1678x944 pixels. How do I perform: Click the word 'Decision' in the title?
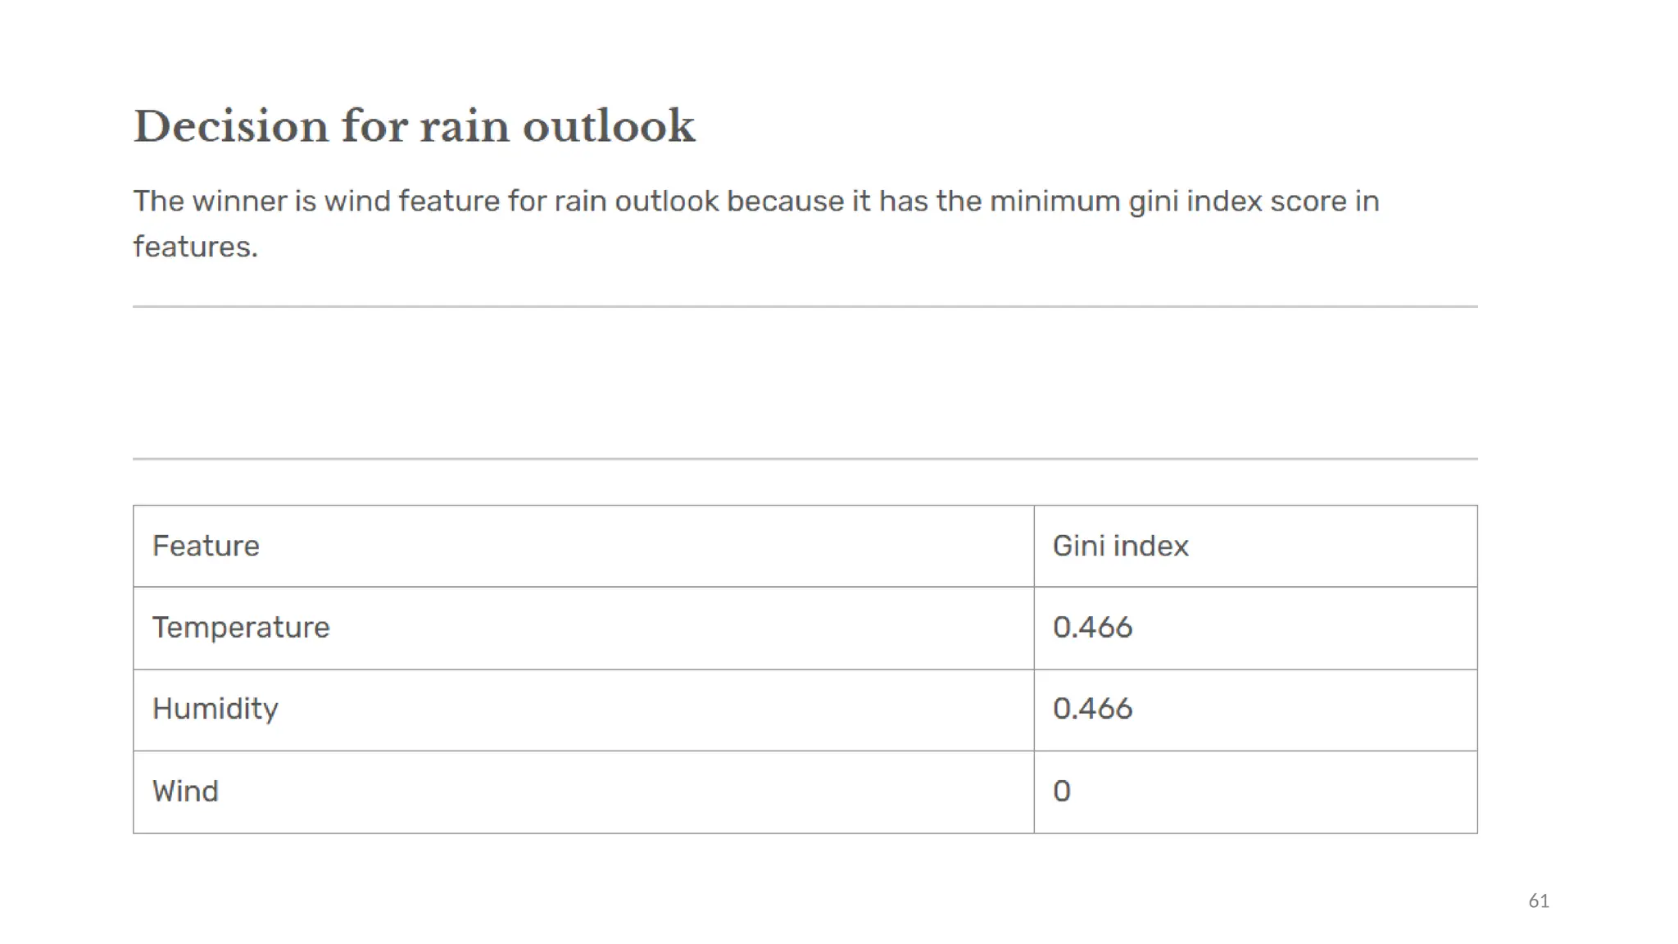pos(231,127)
